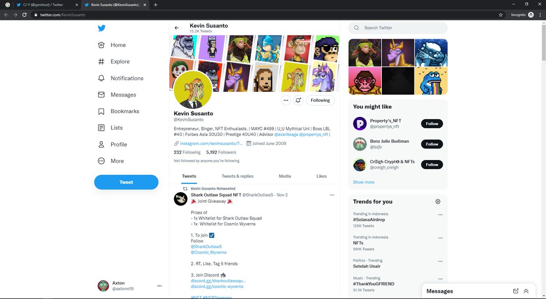The height and width of the screenshot is (299, 546).
Task: Open Kevin Susanto's profile picture
Action: click(193, 90)
